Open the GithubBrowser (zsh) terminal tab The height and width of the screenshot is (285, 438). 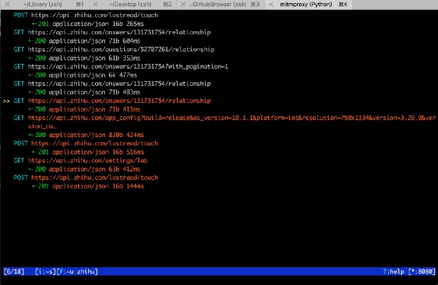pyautogui.click(x=218, y=4)
